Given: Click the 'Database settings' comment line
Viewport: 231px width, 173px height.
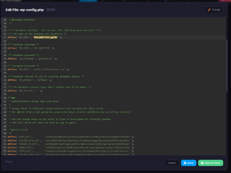Looking at the screenshot, I should click(55, 30).
